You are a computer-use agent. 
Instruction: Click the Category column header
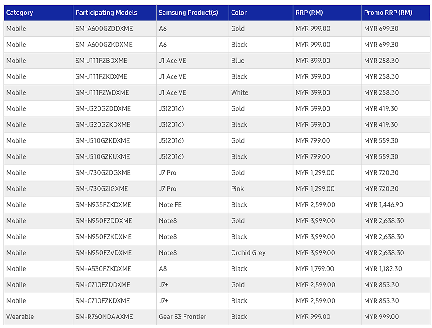pyautogui.click(x=20, y=13)
